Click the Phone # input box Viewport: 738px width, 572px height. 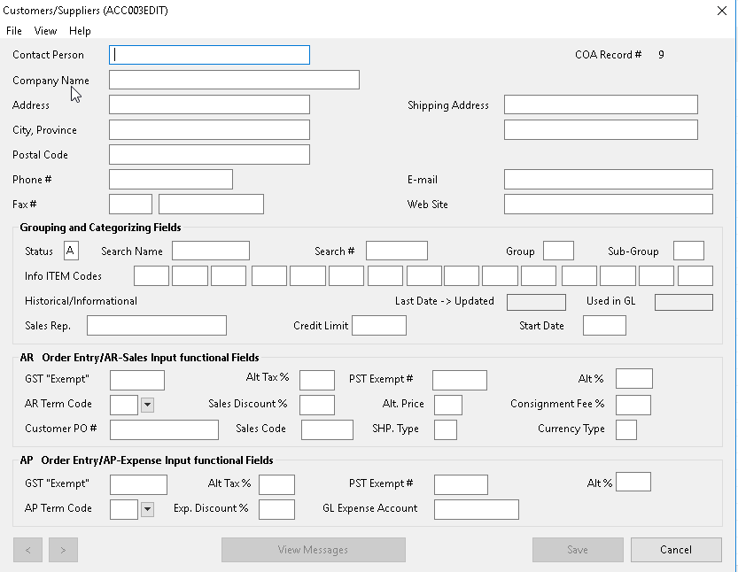(171, 179)
